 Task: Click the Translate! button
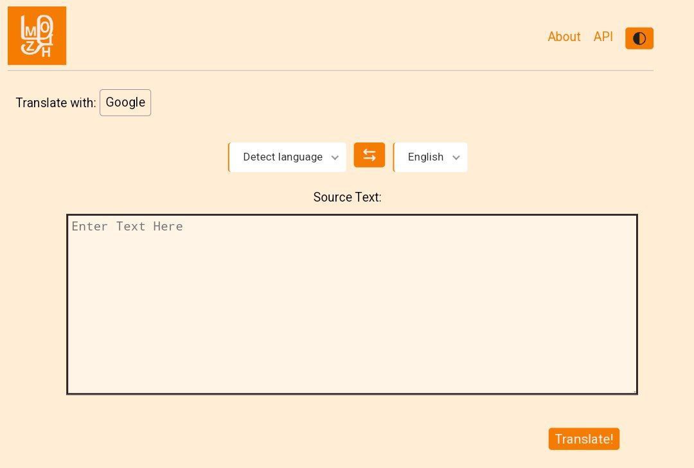point(583,439)
